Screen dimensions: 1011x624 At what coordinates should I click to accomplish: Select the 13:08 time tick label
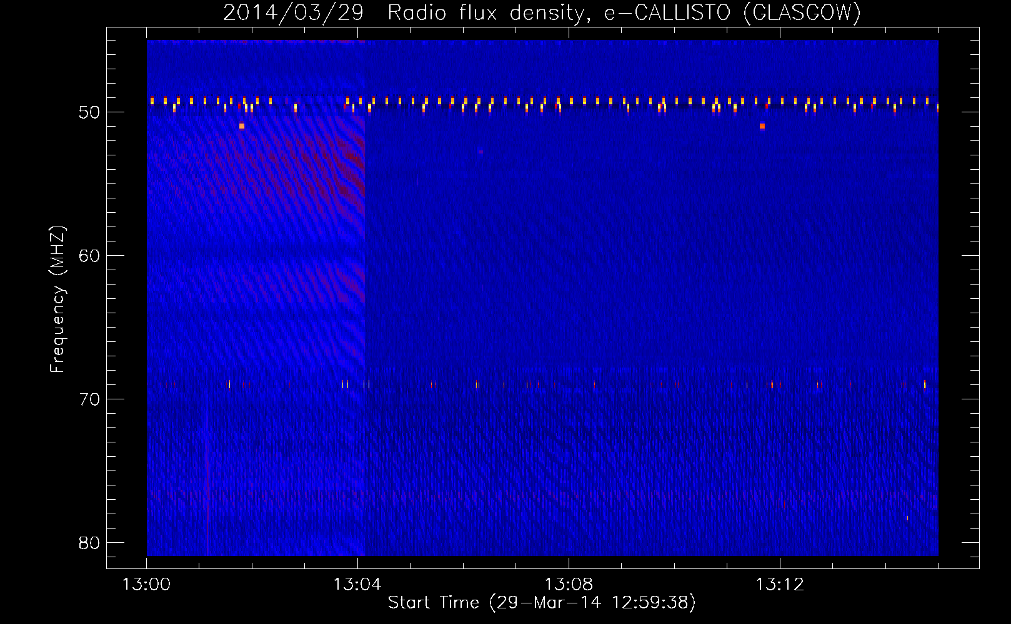pos(569,585)
